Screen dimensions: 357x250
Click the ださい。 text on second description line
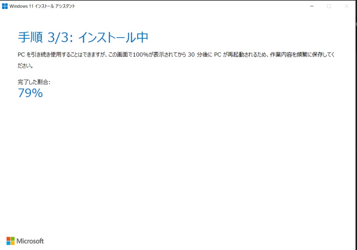pos(25,66)
